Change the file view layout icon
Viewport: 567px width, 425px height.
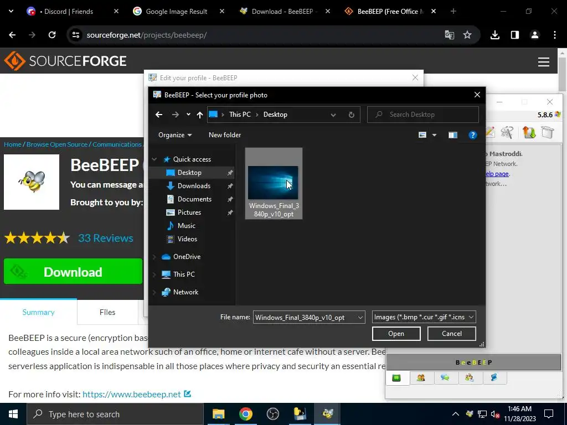[422, 135]
